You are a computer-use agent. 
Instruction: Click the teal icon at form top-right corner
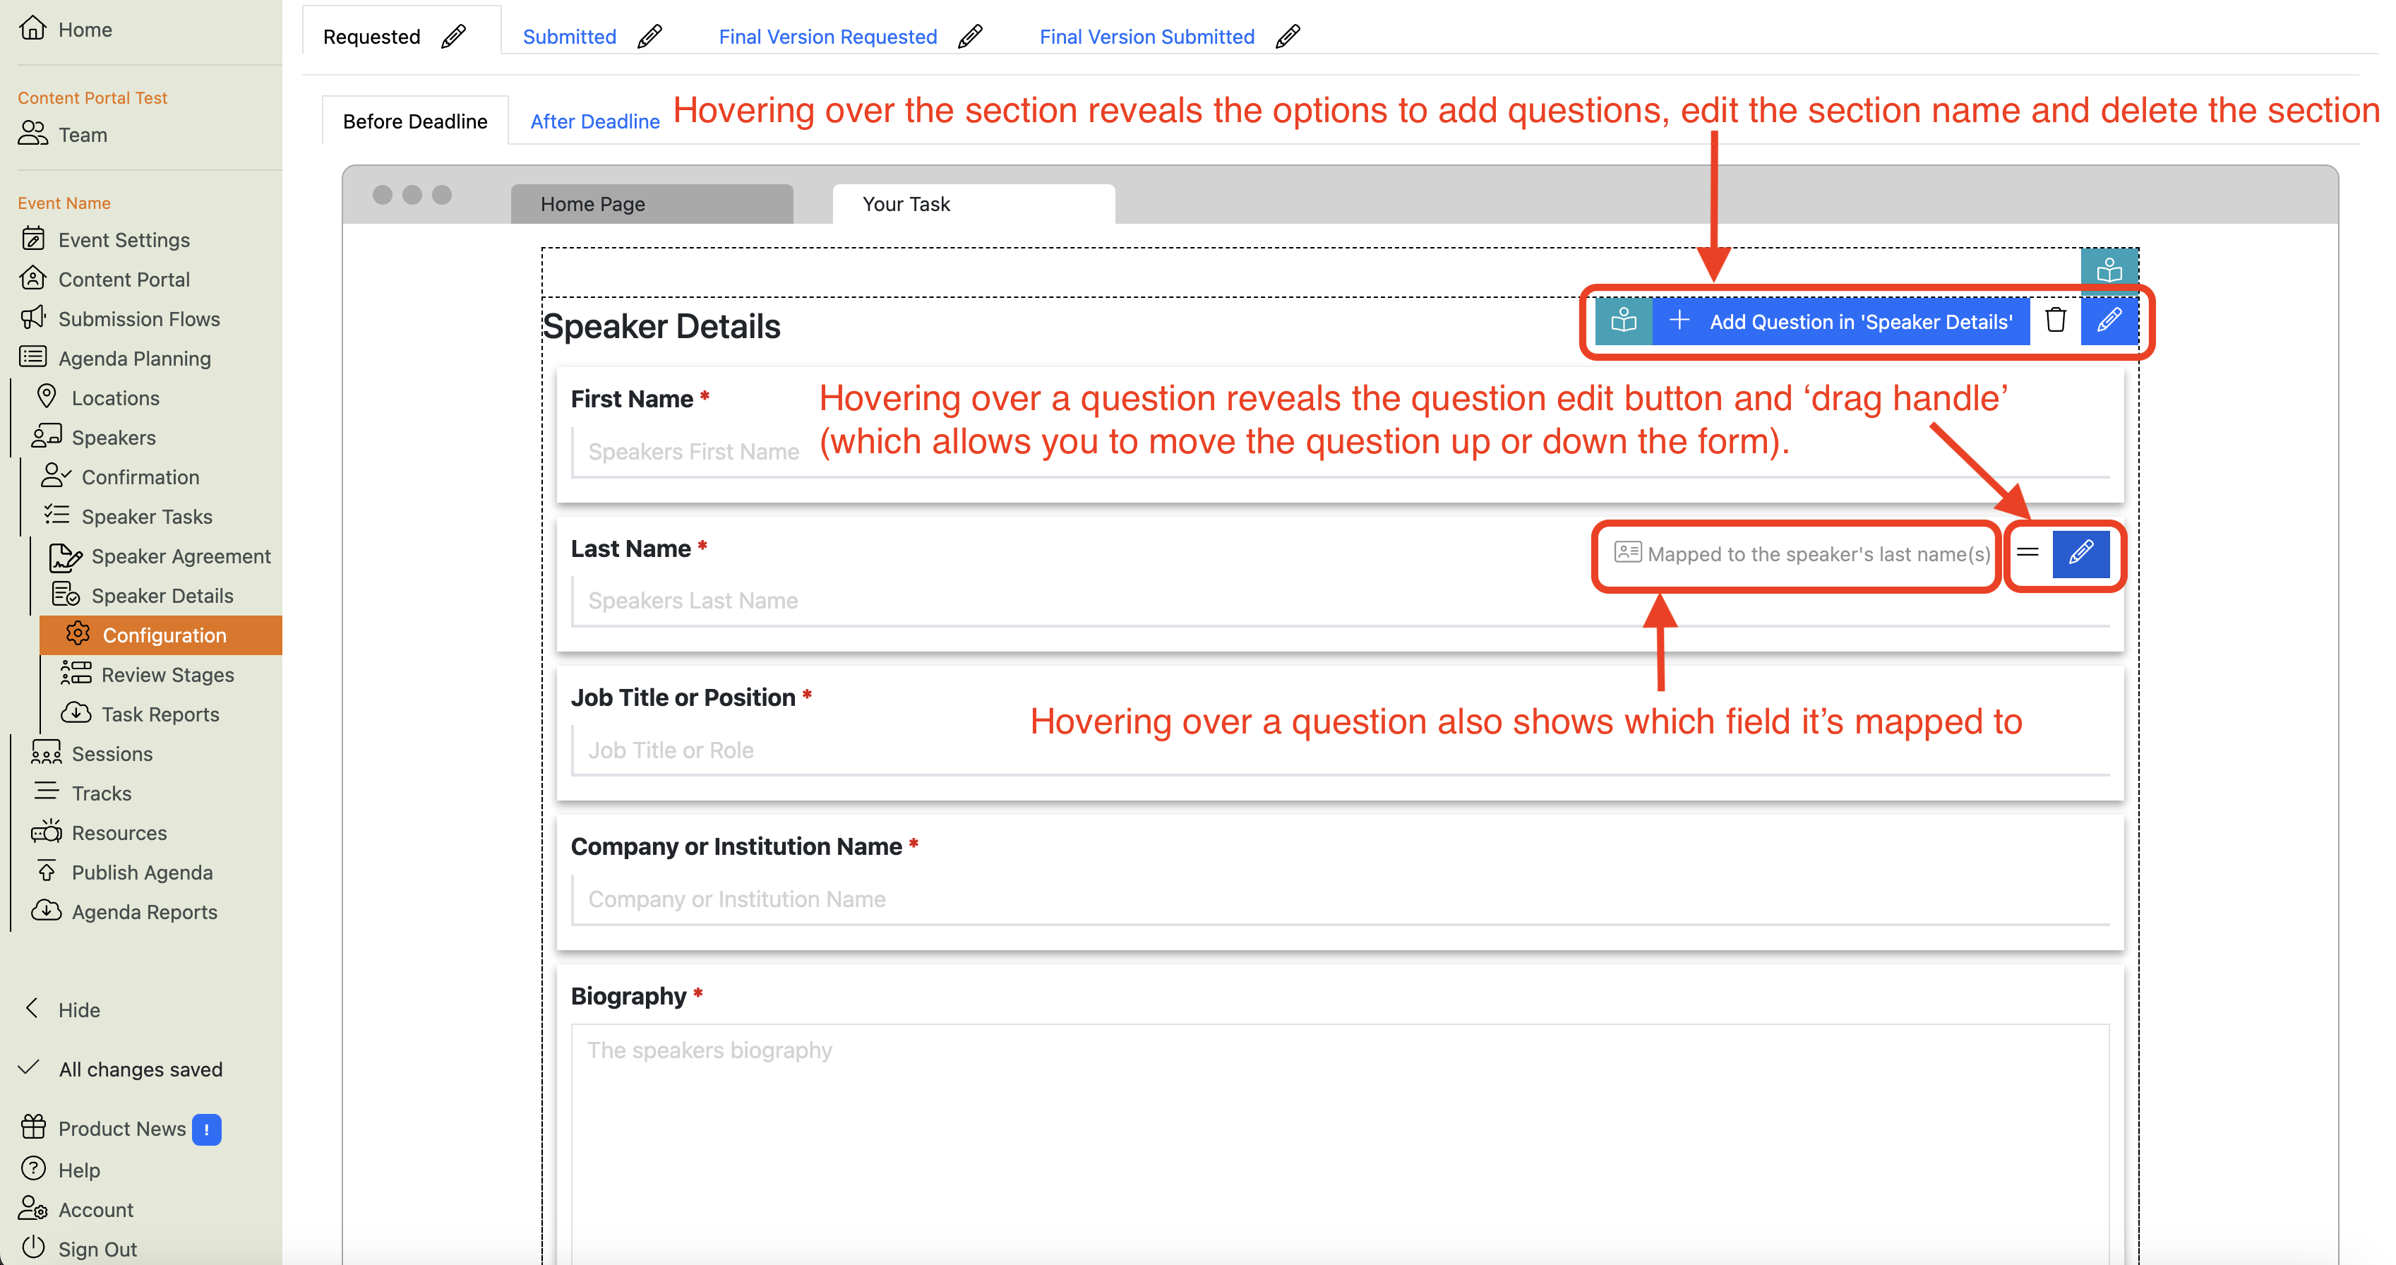pyautogui.click(x=2109, y=270)
